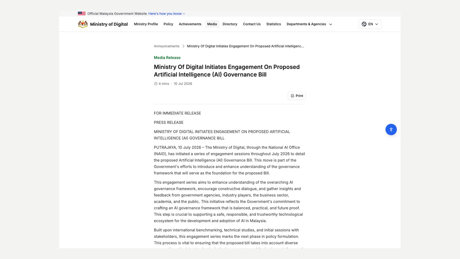
Task: Click the globe language icon
Action: [x=364, y=24]
